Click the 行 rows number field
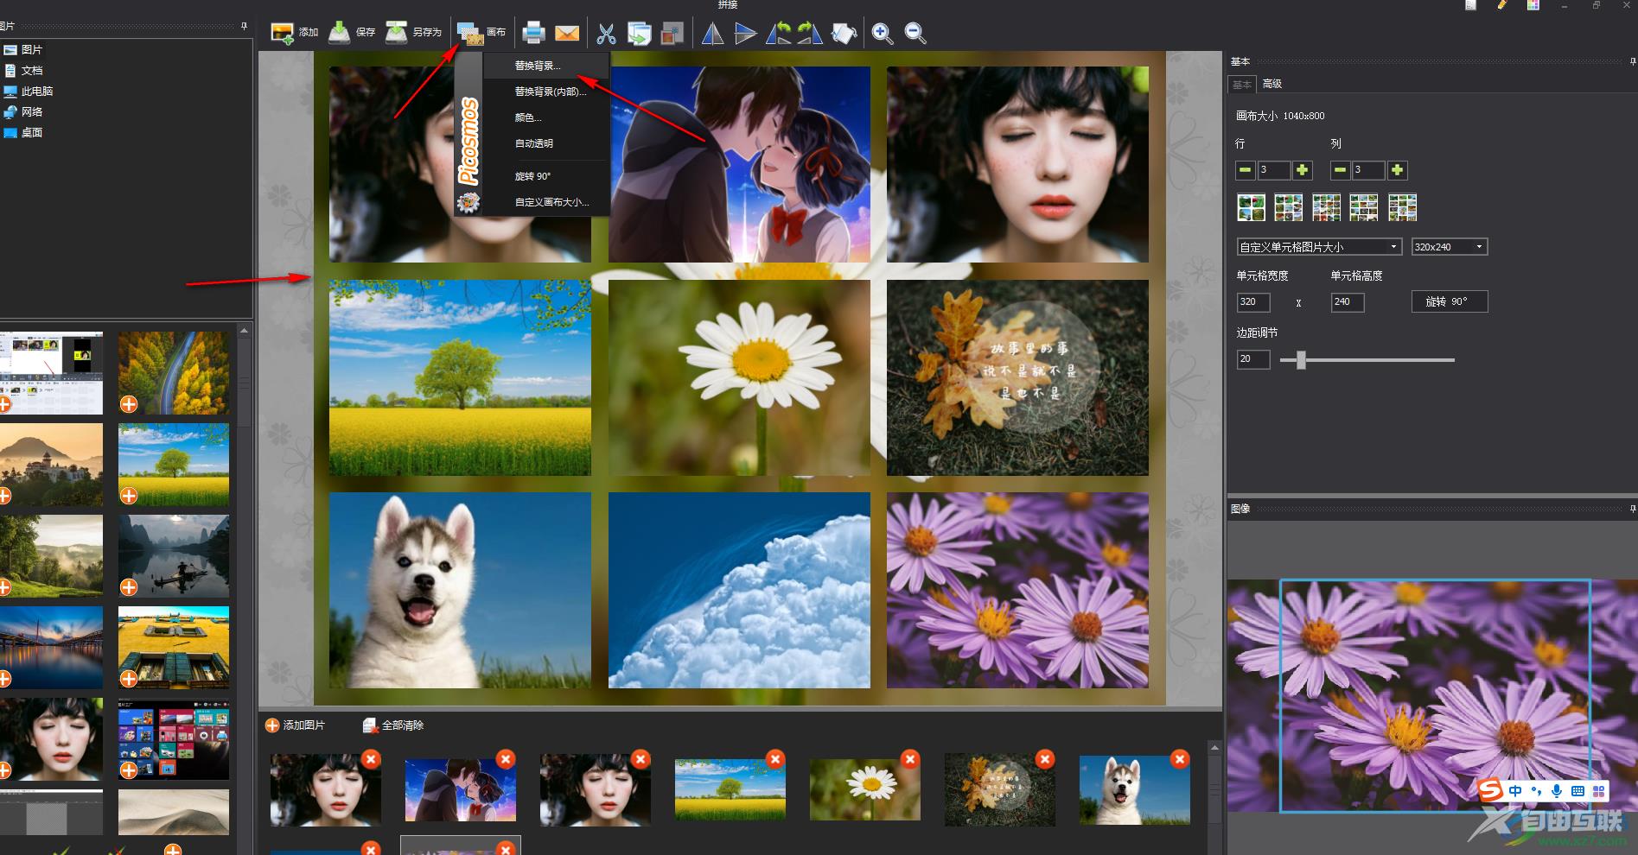This screenshot has height=855, width=1638. point(1274,170)
